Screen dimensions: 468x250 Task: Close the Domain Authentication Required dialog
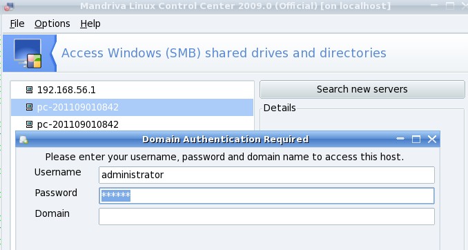point(432,140)
